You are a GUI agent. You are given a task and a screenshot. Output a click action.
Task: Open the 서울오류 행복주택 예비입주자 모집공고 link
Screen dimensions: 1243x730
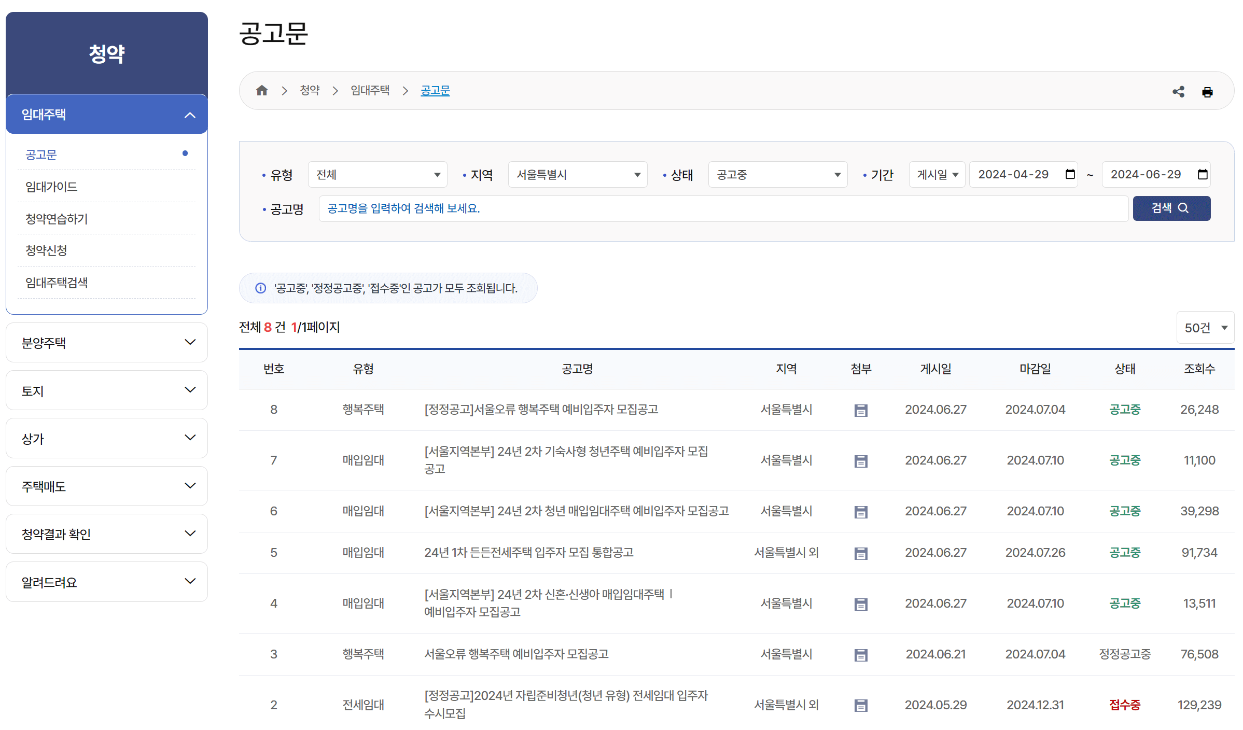pos(516,654)
